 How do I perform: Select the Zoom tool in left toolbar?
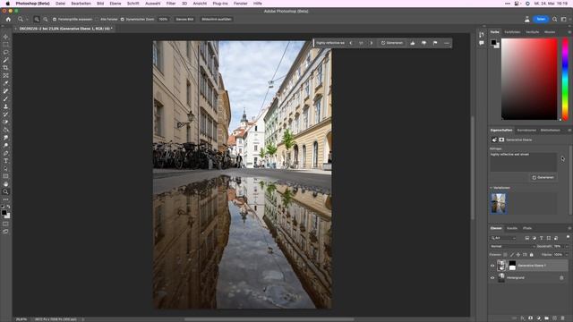[x=5, y=191]
